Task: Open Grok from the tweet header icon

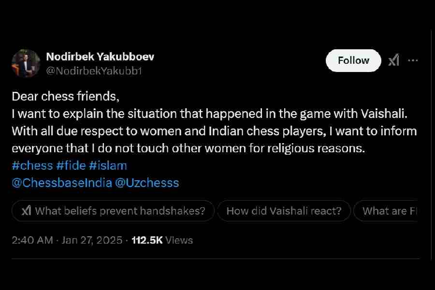Action: pos(394,60)
